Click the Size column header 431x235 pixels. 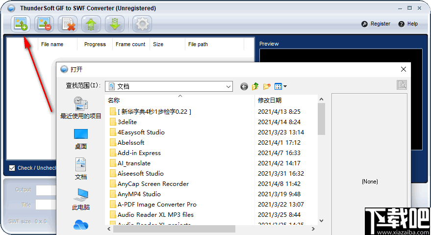point(158,44)
